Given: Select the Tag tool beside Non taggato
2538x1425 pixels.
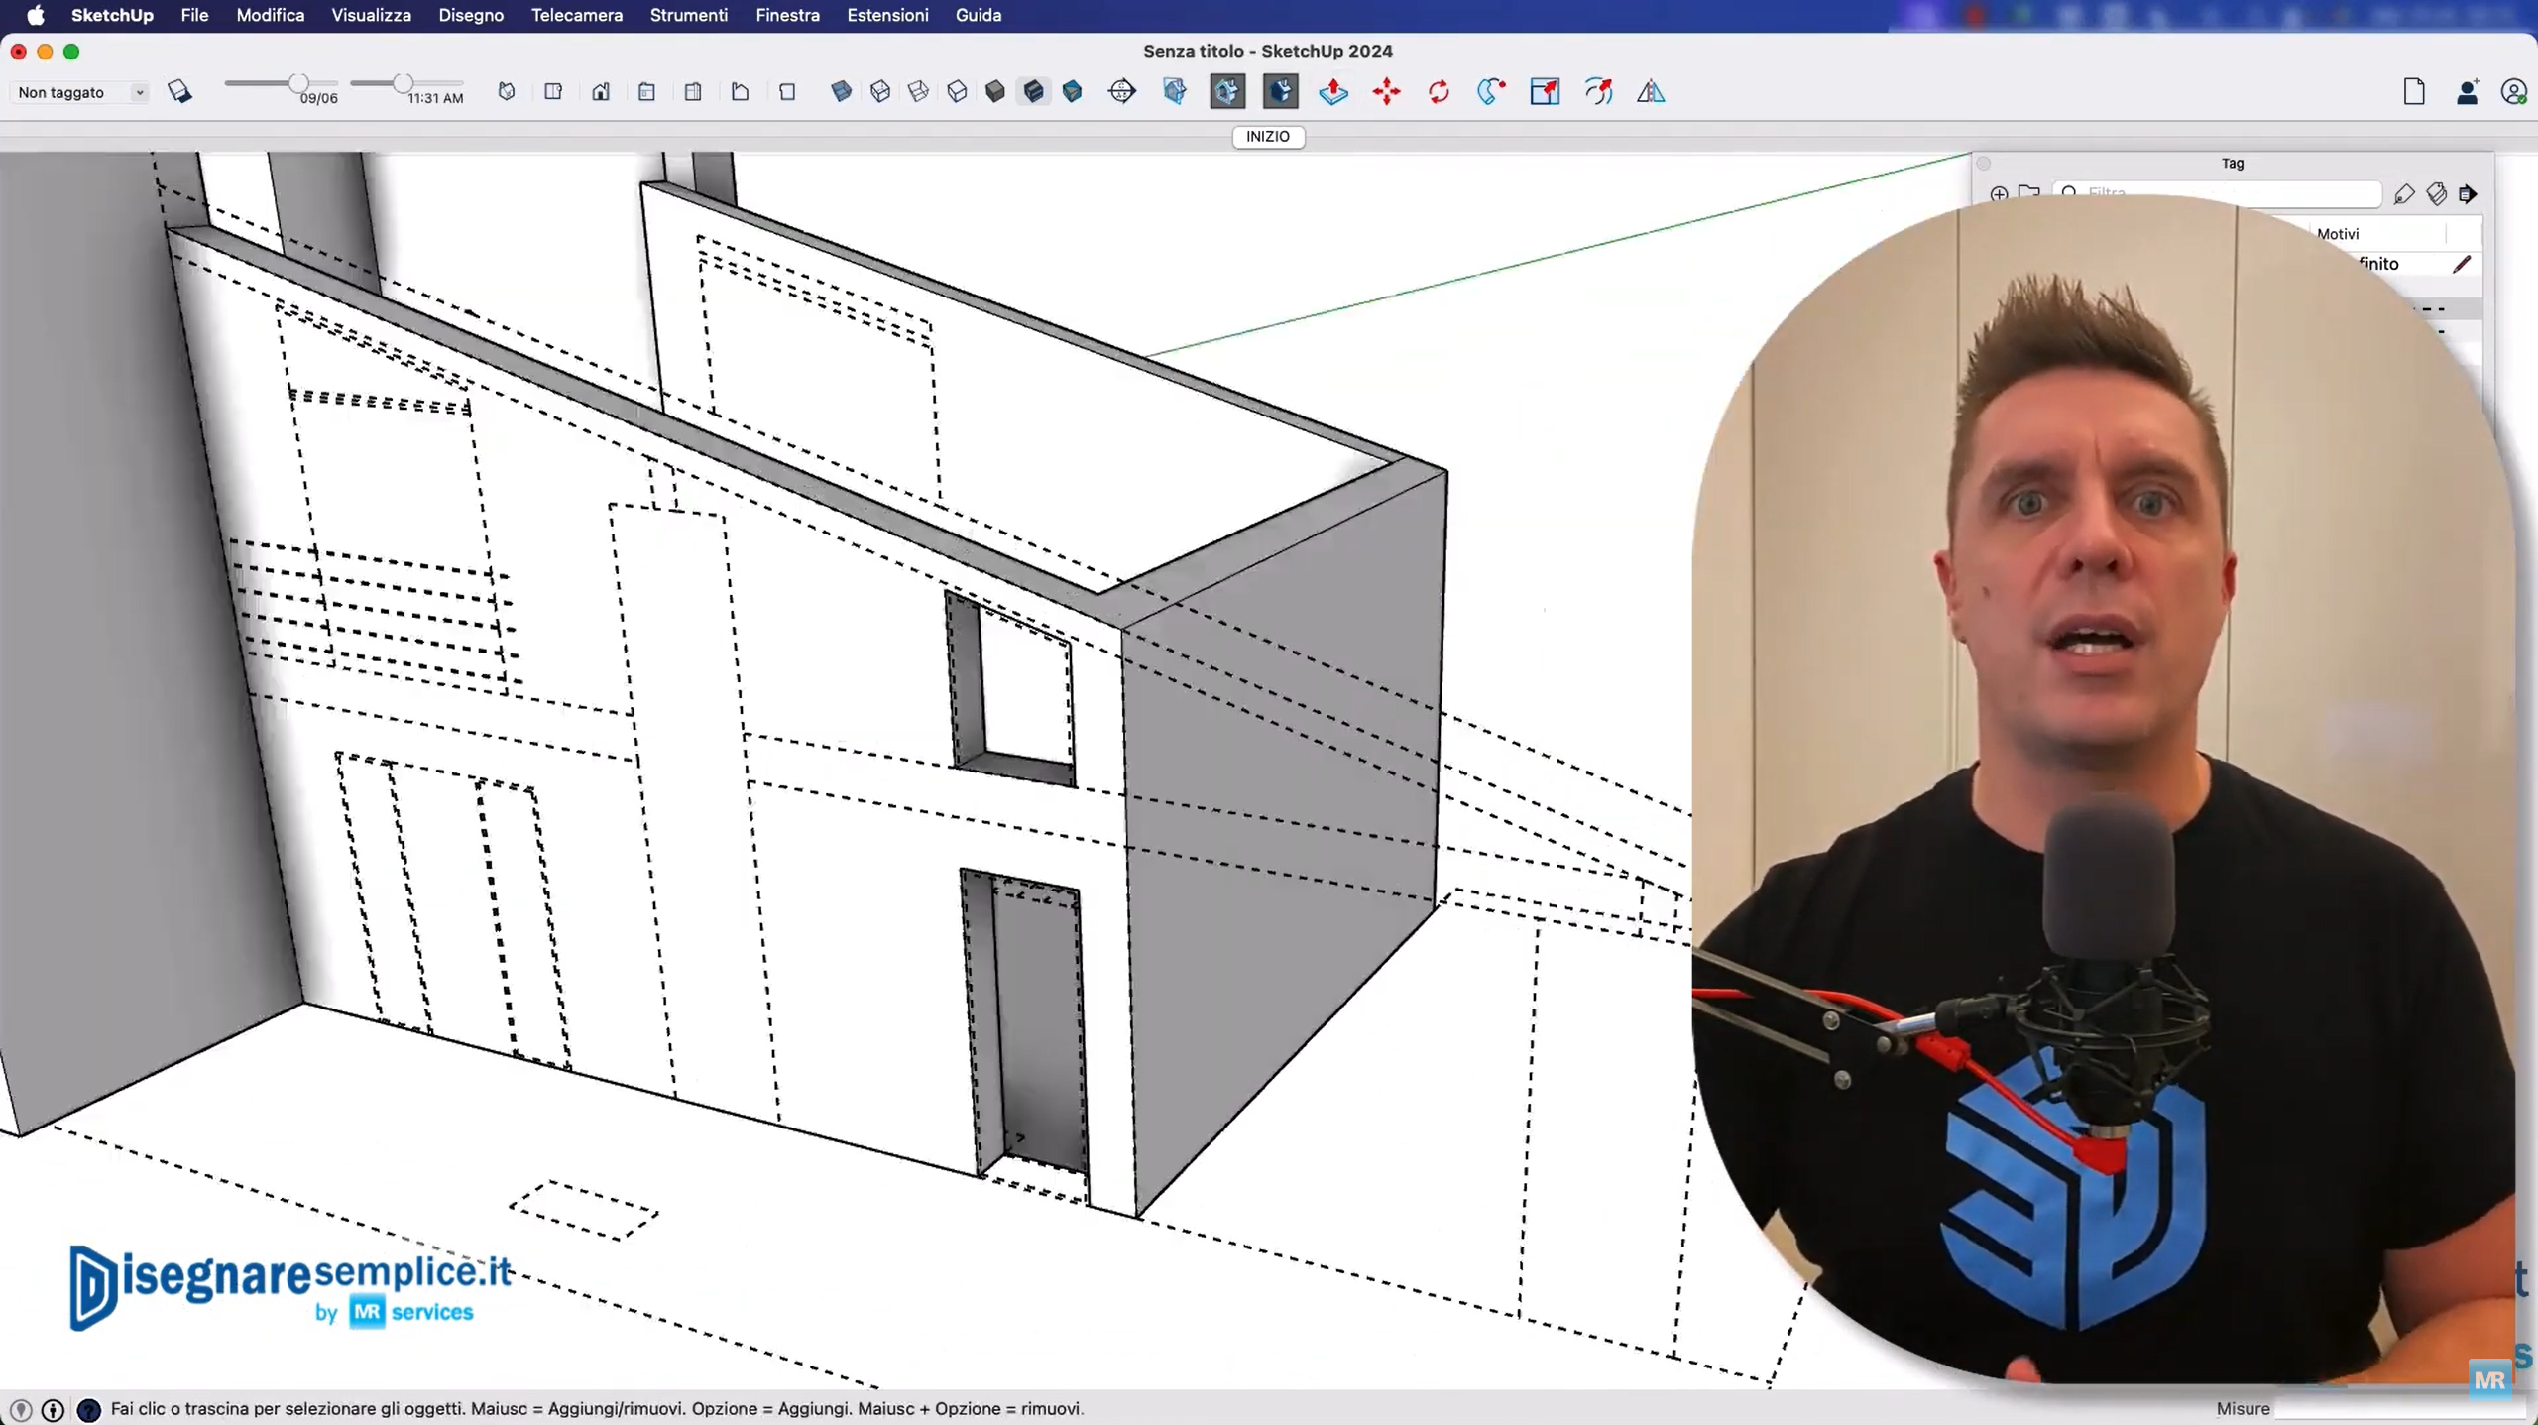Looking at the screenshot, I should pyautogui.click(x=179, y=92).
